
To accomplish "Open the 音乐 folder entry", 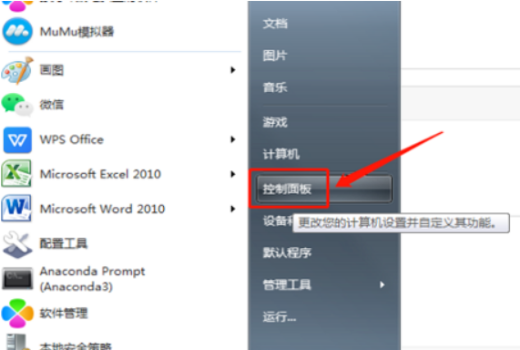I will [275, 87].
